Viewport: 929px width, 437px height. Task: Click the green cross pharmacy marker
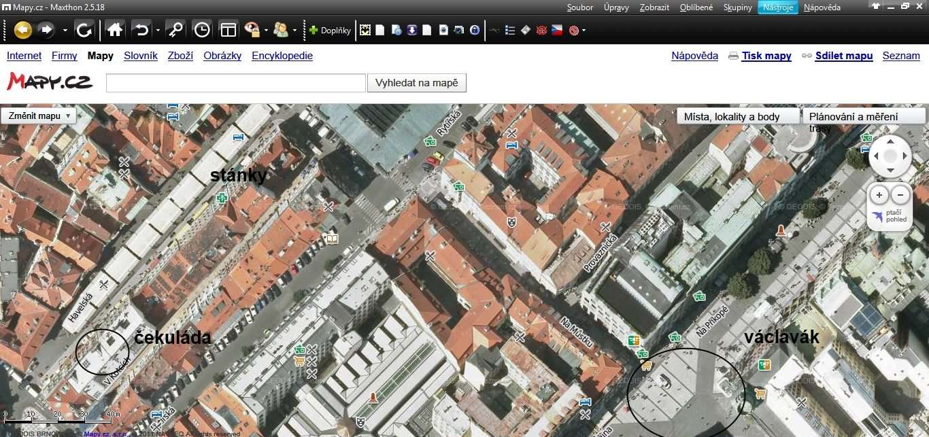221,198
